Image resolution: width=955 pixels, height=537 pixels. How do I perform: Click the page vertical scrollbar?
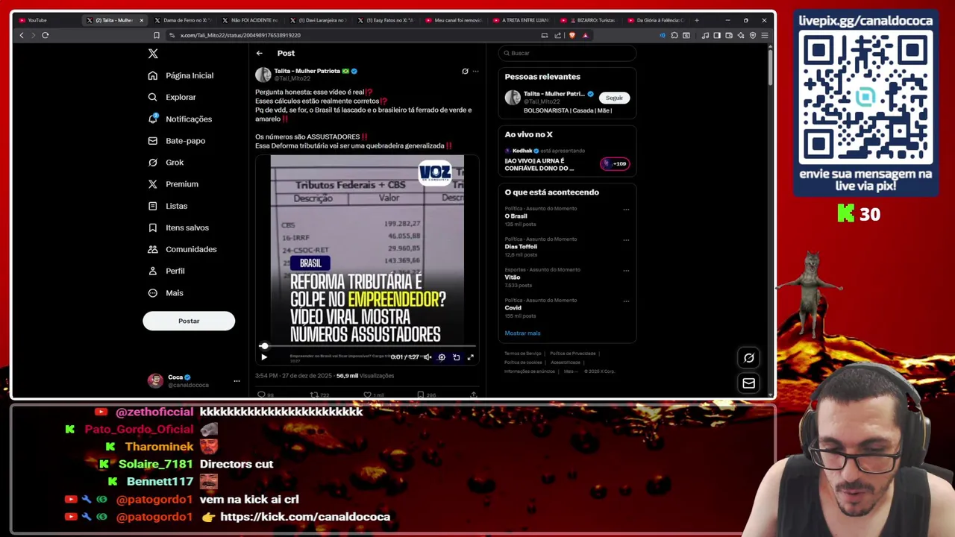[770, 67]
